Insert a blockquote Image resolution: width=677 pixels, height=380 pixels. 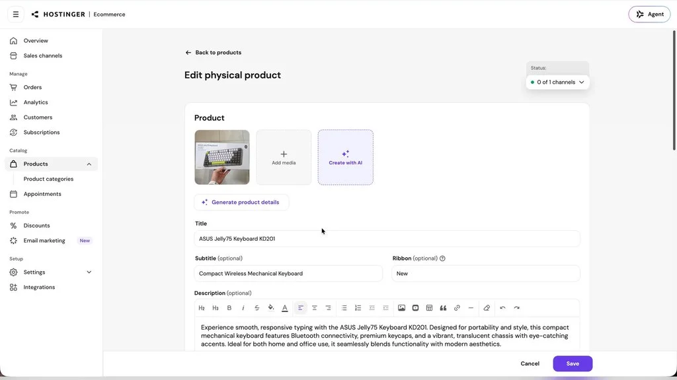[x=443, y=308]
